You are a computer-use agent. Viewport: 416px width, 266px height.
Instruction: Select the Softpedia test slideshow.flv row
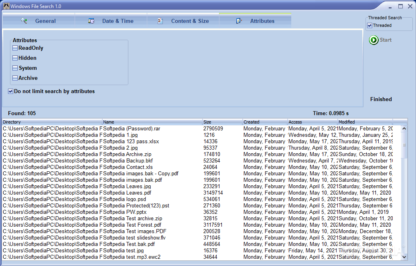198,238
